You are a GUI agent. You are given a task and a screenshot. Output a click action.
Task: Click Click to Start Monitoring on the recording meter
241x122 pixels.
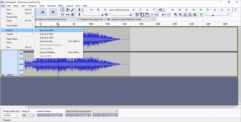click(x=119, y=10)
